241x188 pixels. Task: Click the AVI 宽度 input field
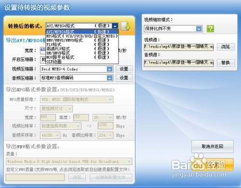[43, 50]
